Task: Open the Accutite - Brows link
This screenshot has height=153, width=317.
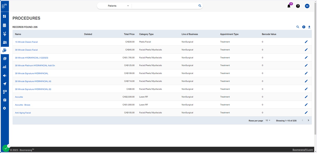Action: (22, 105)
